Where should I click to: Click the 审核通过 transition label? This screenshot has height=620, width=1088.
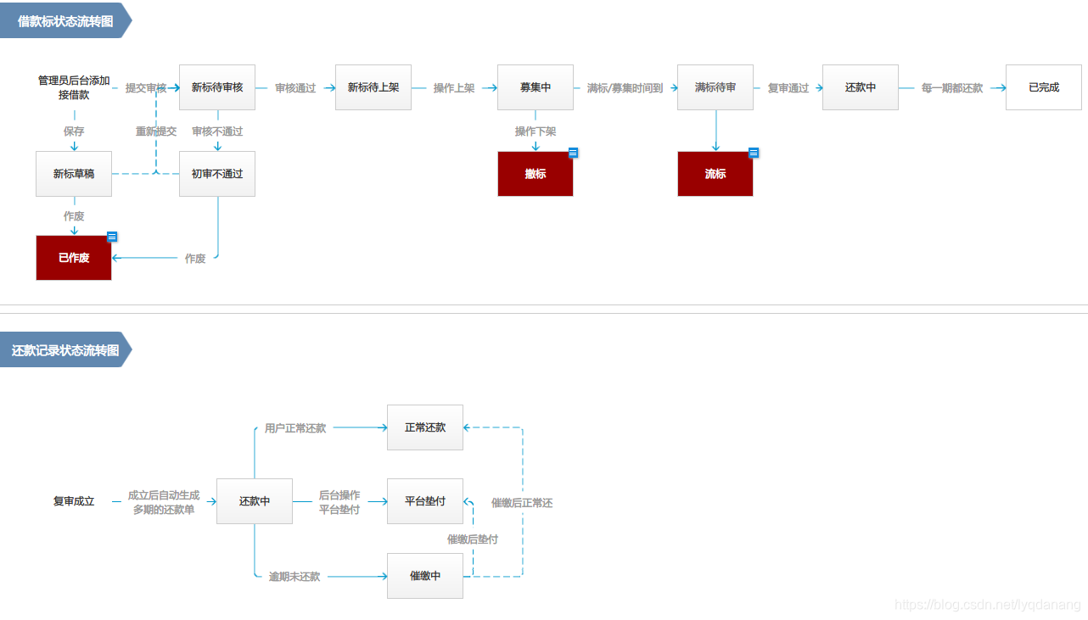coord(295,88)
